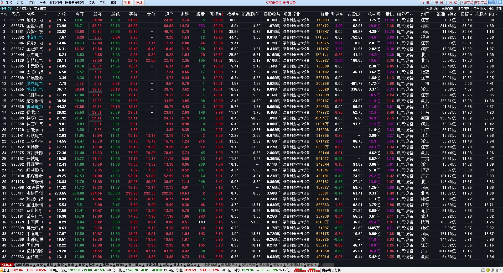503x273 pixels.
Task: Click the bottom horizontal scrollbar thumb
Action: (329, 265)
